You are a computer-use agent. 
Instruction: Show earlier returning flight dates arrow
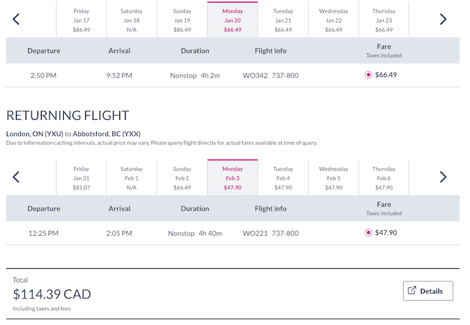(16, 177)
